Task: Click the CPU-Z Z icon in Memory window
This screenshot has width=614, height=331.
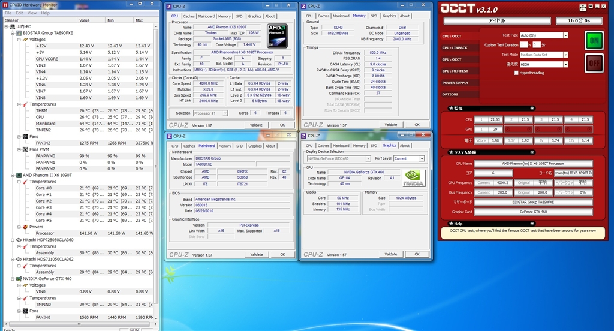Action: point(304,6)
